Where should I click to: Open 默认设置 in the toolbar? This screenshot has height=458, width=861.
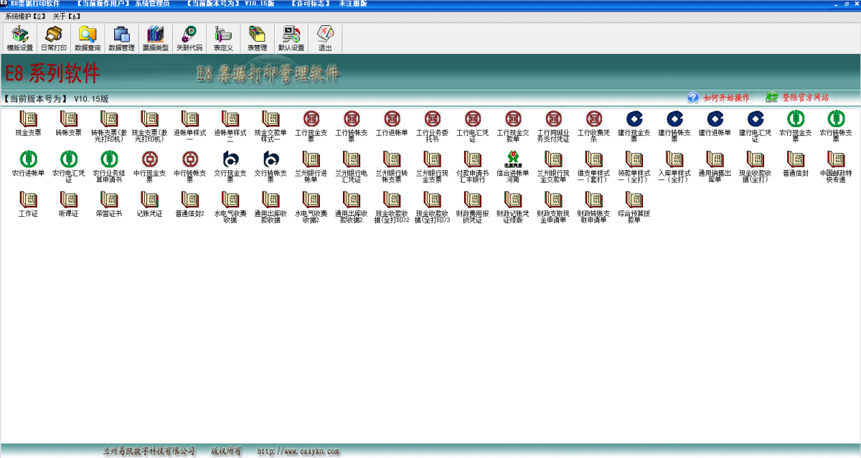(291, 38)
